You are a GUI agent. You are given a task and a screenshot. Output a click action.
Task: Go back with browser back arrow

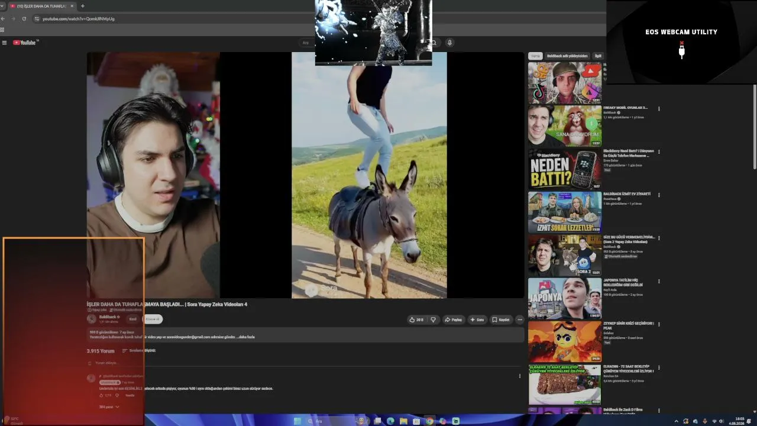(3, 19)
